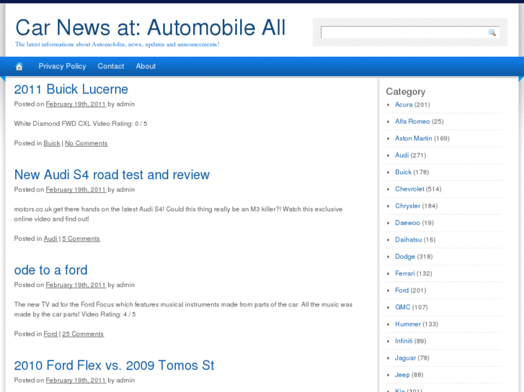Screen dimensions: 524x392
Task: Select Jaguar in Category sidebar
Action: point(405,358)
